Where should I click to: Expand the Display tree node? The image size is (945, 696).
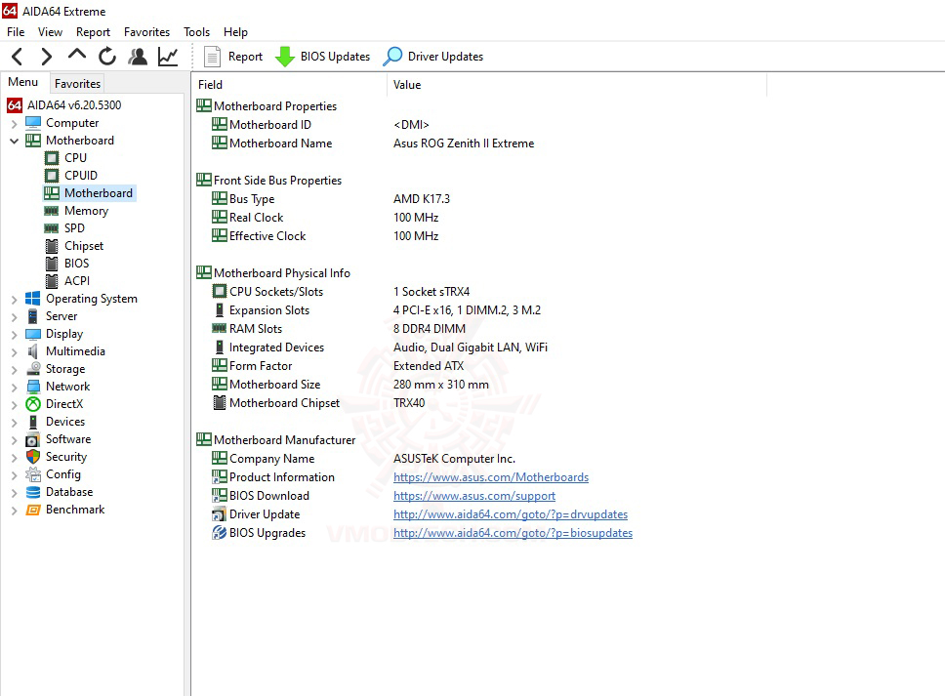pos(14,335)
